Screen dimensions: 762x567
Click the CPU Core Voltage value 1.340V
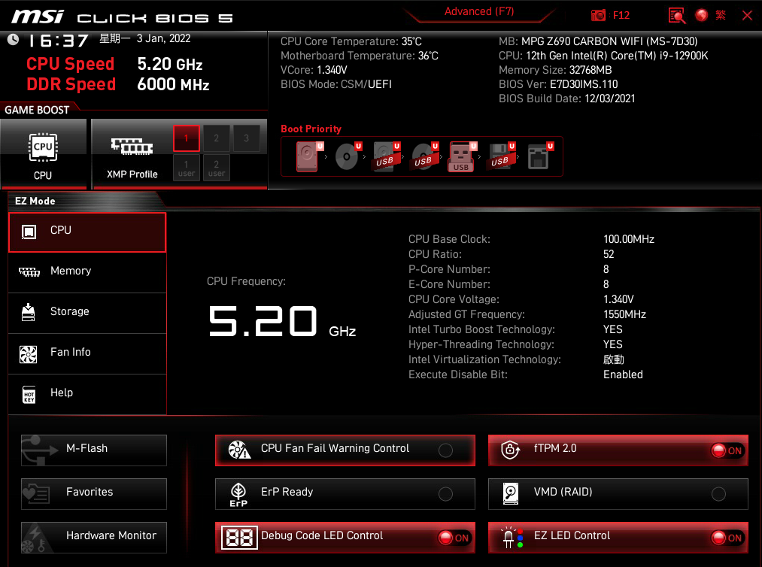click(x=618, y=299)
